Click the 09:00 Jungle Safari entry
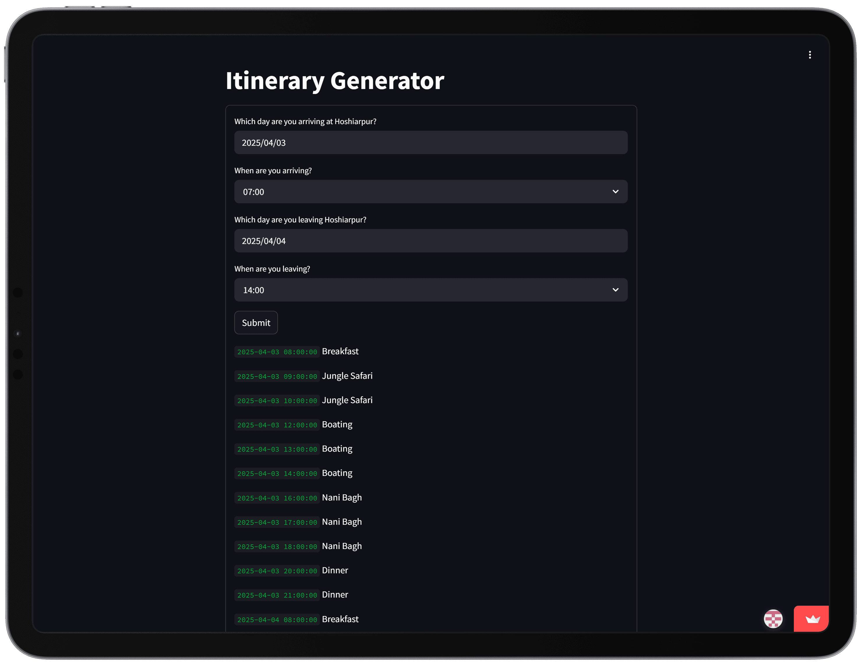Screen dimensions: 862x667 (347, 376)
